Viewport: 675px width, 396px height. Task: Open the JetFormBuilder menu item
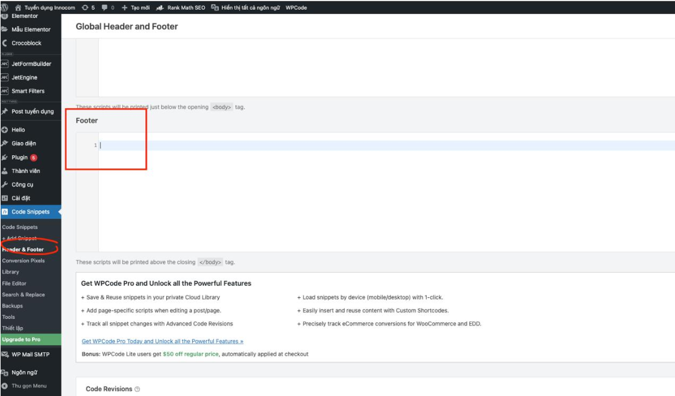31,64
